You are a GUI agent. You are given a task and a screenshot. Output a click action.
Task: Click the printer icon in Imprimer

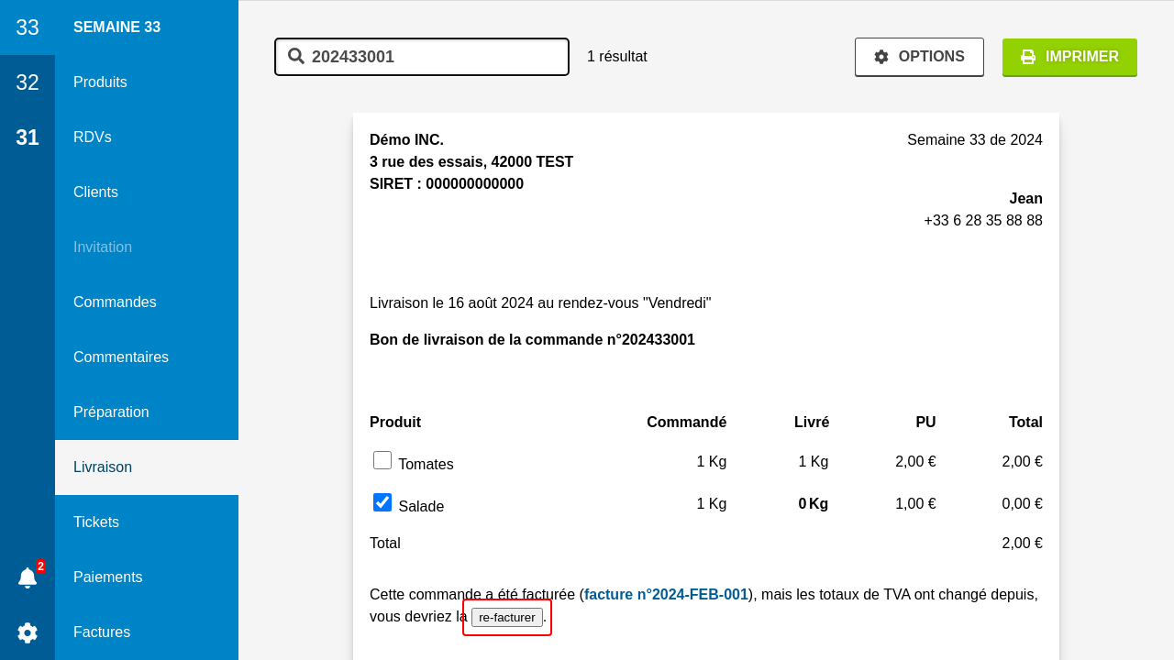coord(1028,57)
